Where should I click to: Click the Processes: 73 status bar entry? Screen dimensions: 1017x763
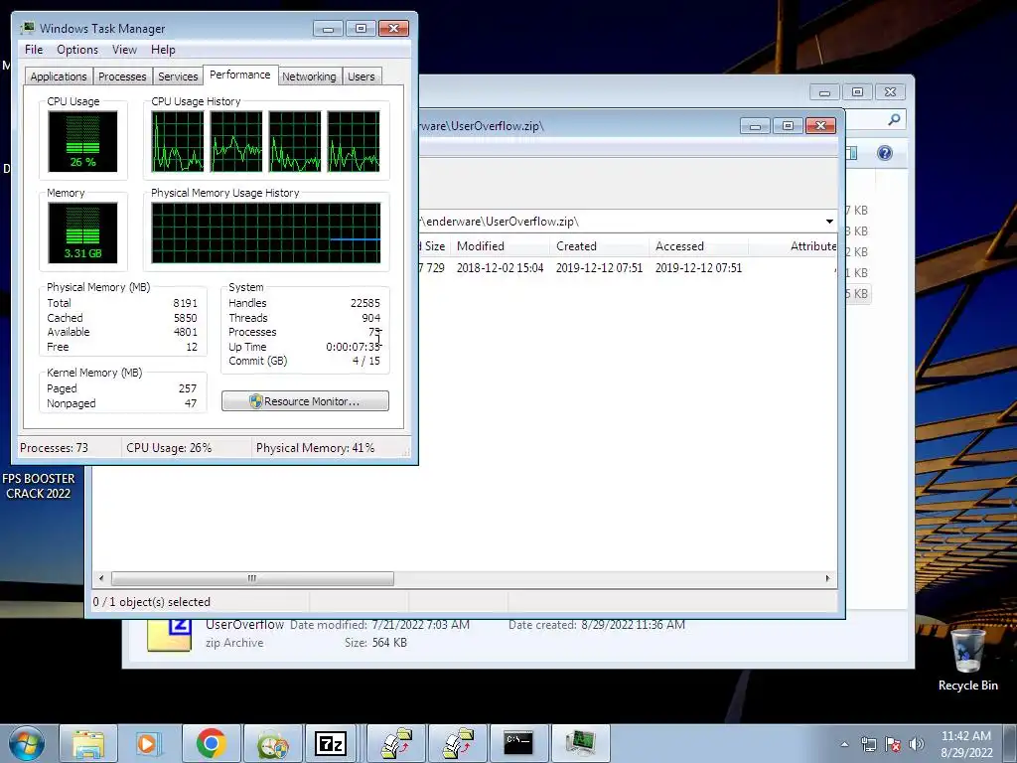point(54,448)
